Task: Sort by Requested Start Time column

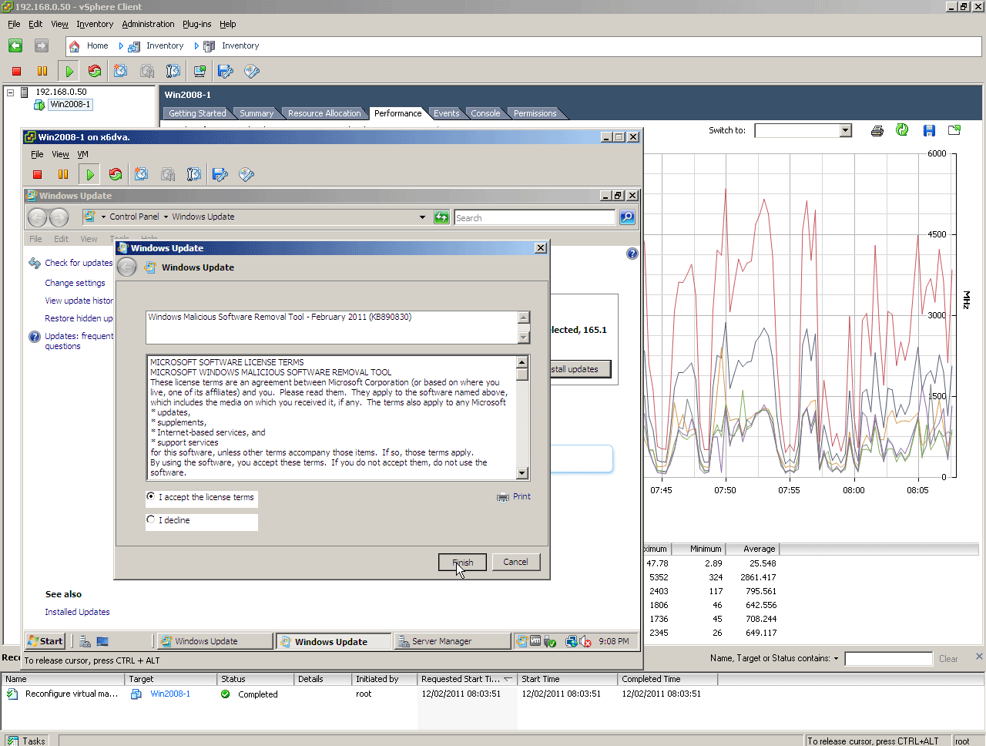Action: [x=466, y=679]
